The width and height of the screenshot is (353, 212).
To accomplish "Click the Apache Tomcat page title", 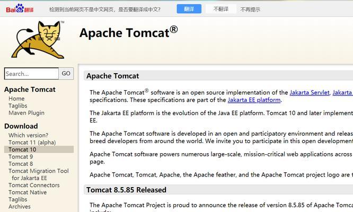I will click(x=129, y=33).
